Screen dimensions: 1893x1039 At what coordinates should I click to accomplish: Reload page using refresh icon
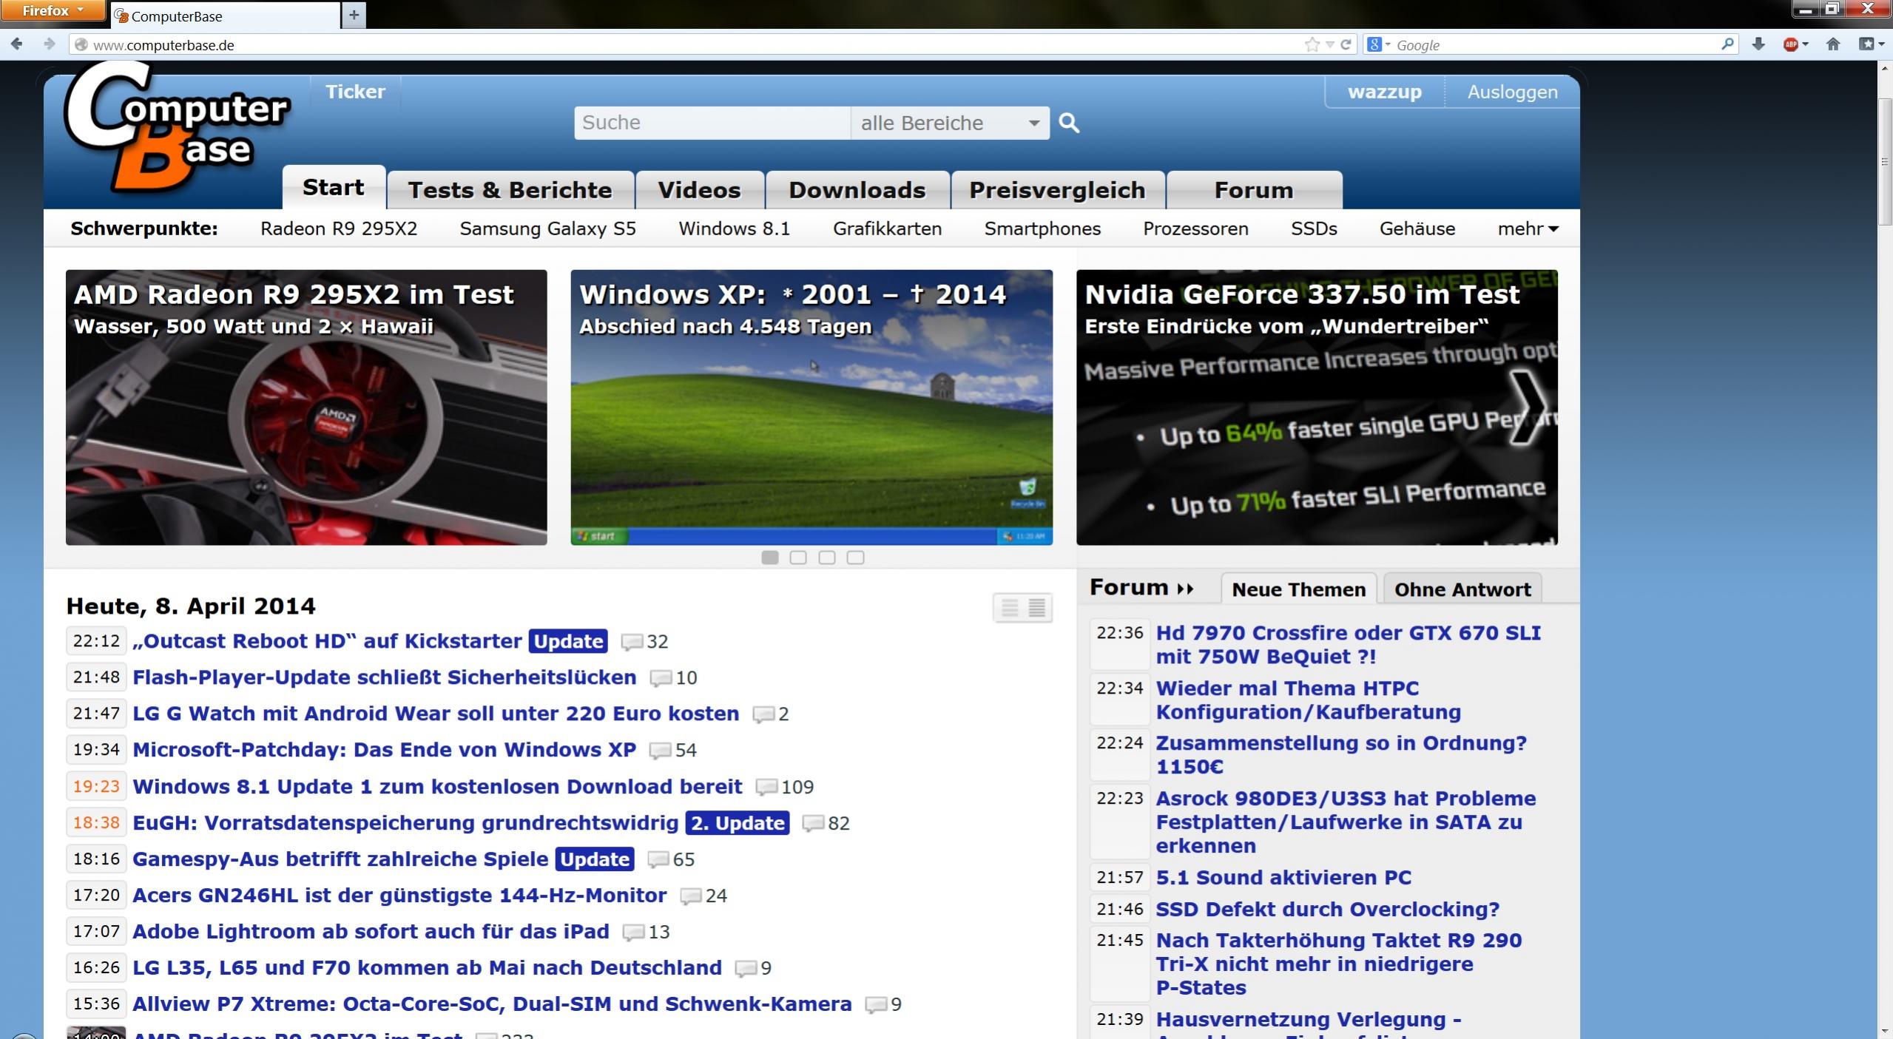[x=1346, y=44]
